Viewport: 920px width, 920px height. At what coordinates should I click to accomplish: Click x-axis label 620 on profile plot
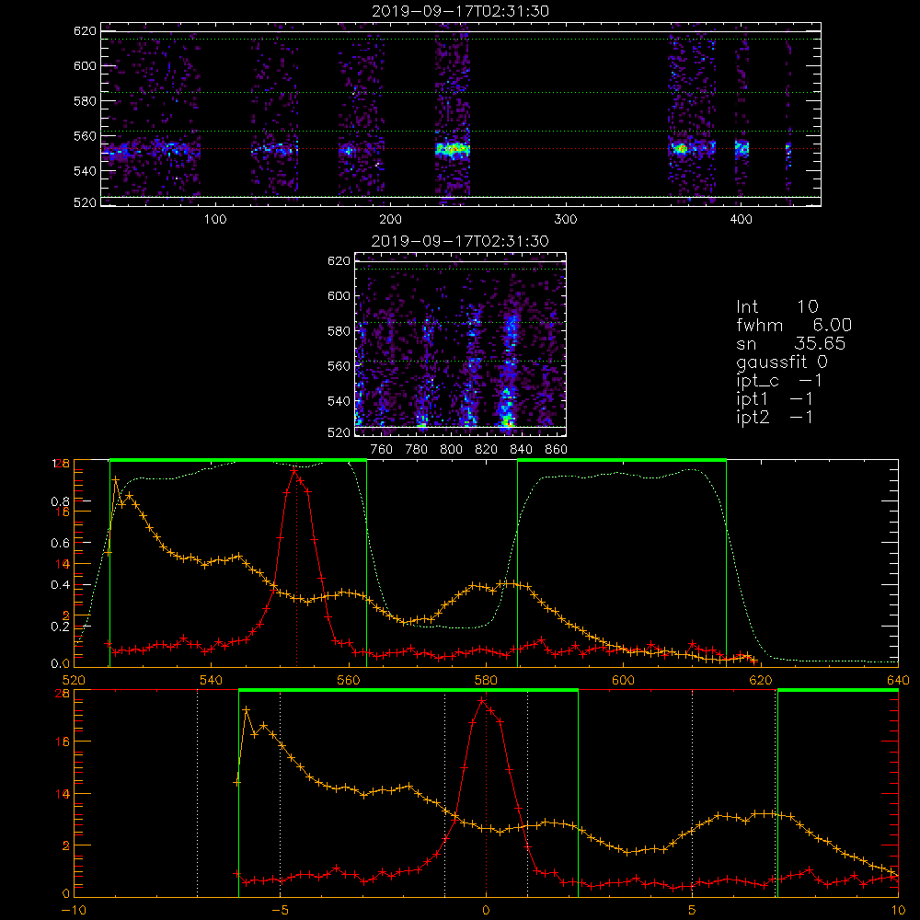click(761, 680)
